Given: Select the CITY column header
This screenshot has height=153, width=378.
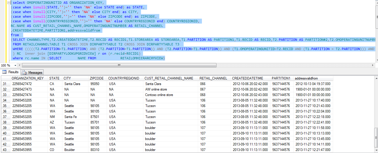Looking at the screenshot, I should pos(75,78).
